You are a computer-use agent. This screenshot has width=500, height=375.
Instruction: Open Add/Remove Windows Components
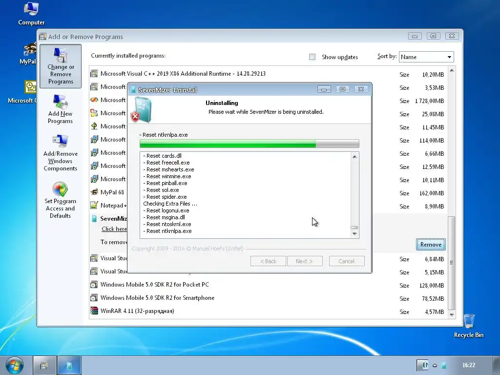tap(60, 153)
